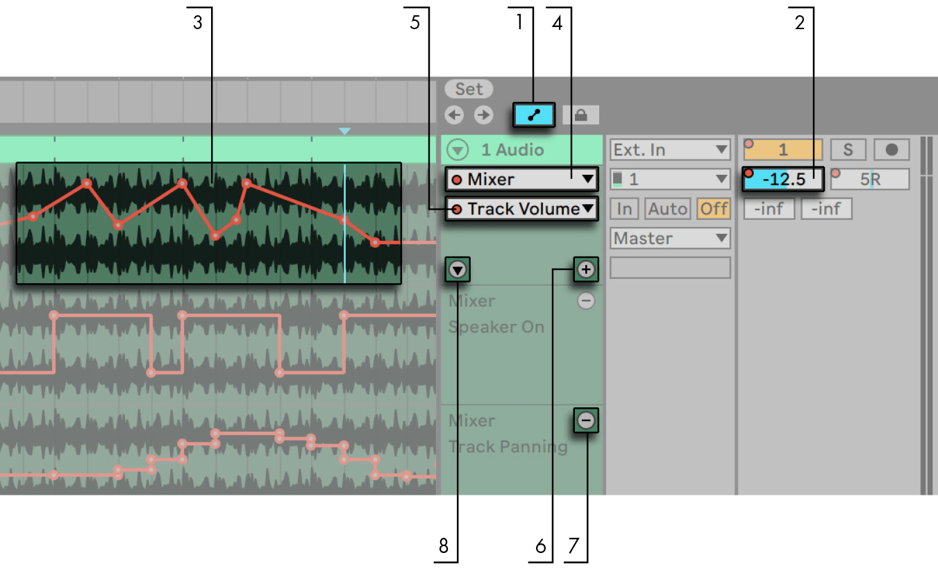Image resolution: width=938 pixels, height=569 pixels.
Task: Open the Master output routing dropdown
Action: 669,238
